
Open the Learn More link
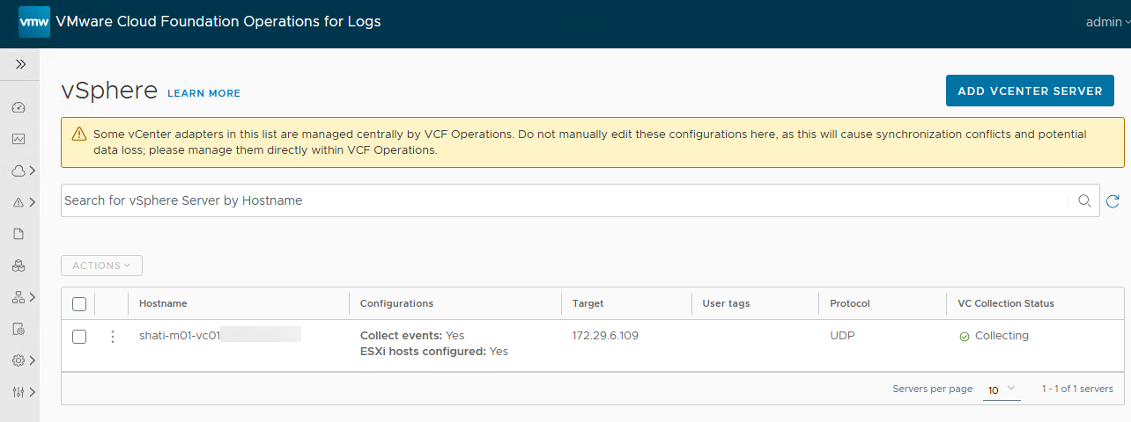(203, 93)
